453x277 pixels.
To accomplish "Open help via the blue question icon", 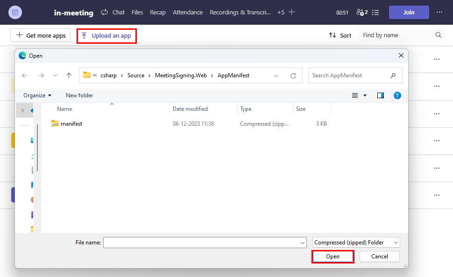I will click(397, 95).
